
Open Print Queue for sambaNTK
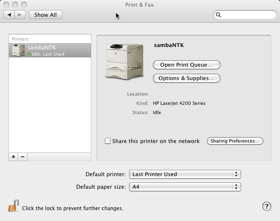(x=187, y=65)
